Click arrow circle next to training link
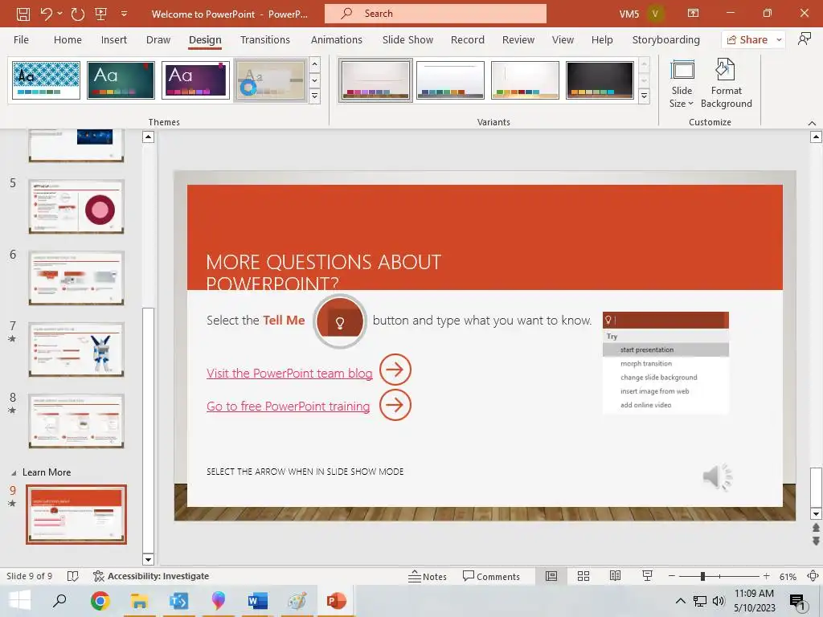823x617 pixels. click(395, 405)
